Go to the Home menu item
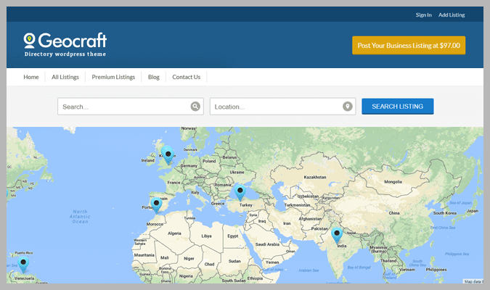 tap(31, 77)
